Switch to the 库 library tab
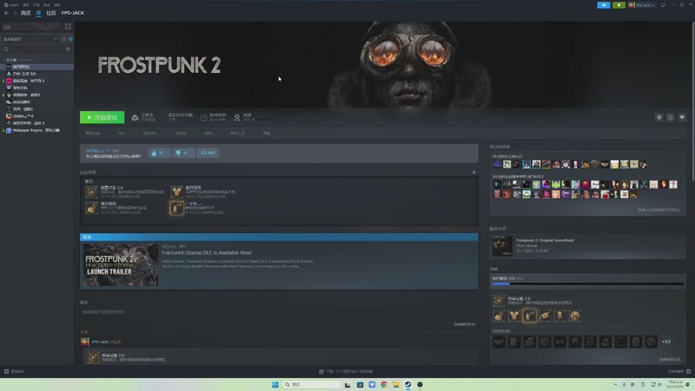The image size is (695, 391). coord(38,13)
